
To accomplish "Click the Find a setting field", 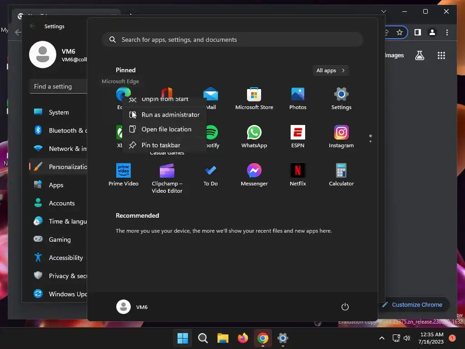I will click(59, 86).
